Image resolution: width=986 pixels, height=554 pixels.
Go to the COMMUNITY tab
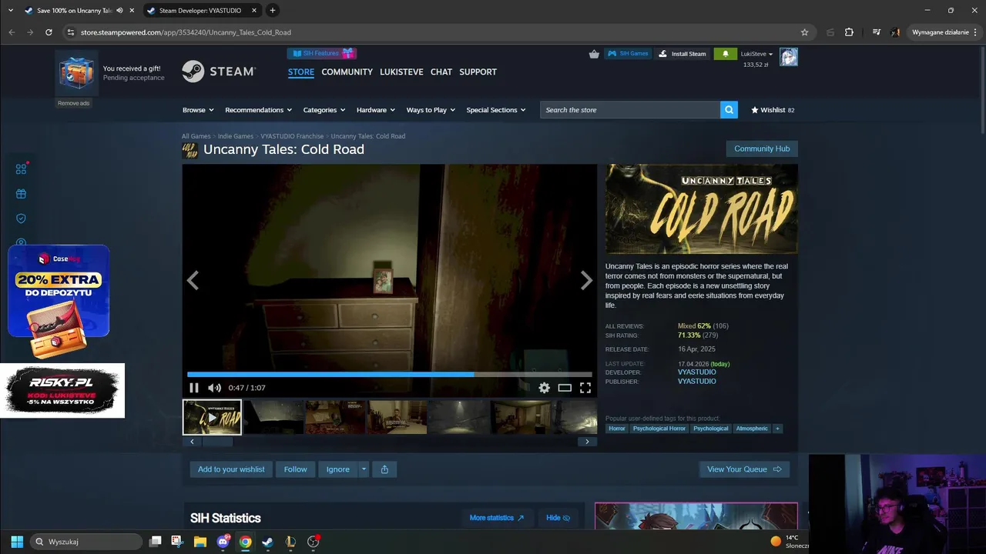347,72
